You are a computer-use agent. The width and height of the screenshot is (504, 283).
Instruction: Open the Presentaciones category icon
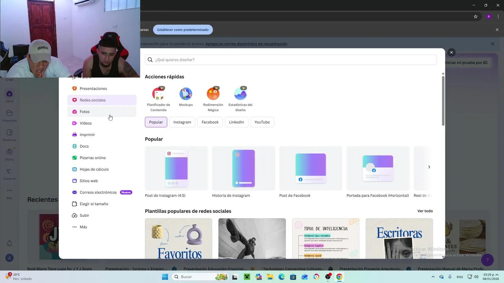(x=74, y=88)
